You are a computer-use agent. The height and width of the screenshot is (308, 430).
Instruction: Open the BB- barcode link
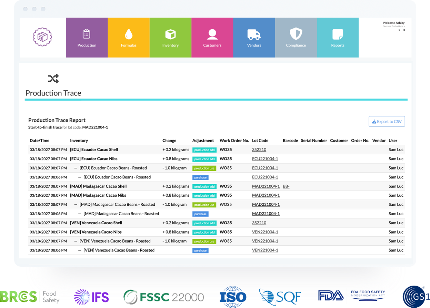coord(286,186)
